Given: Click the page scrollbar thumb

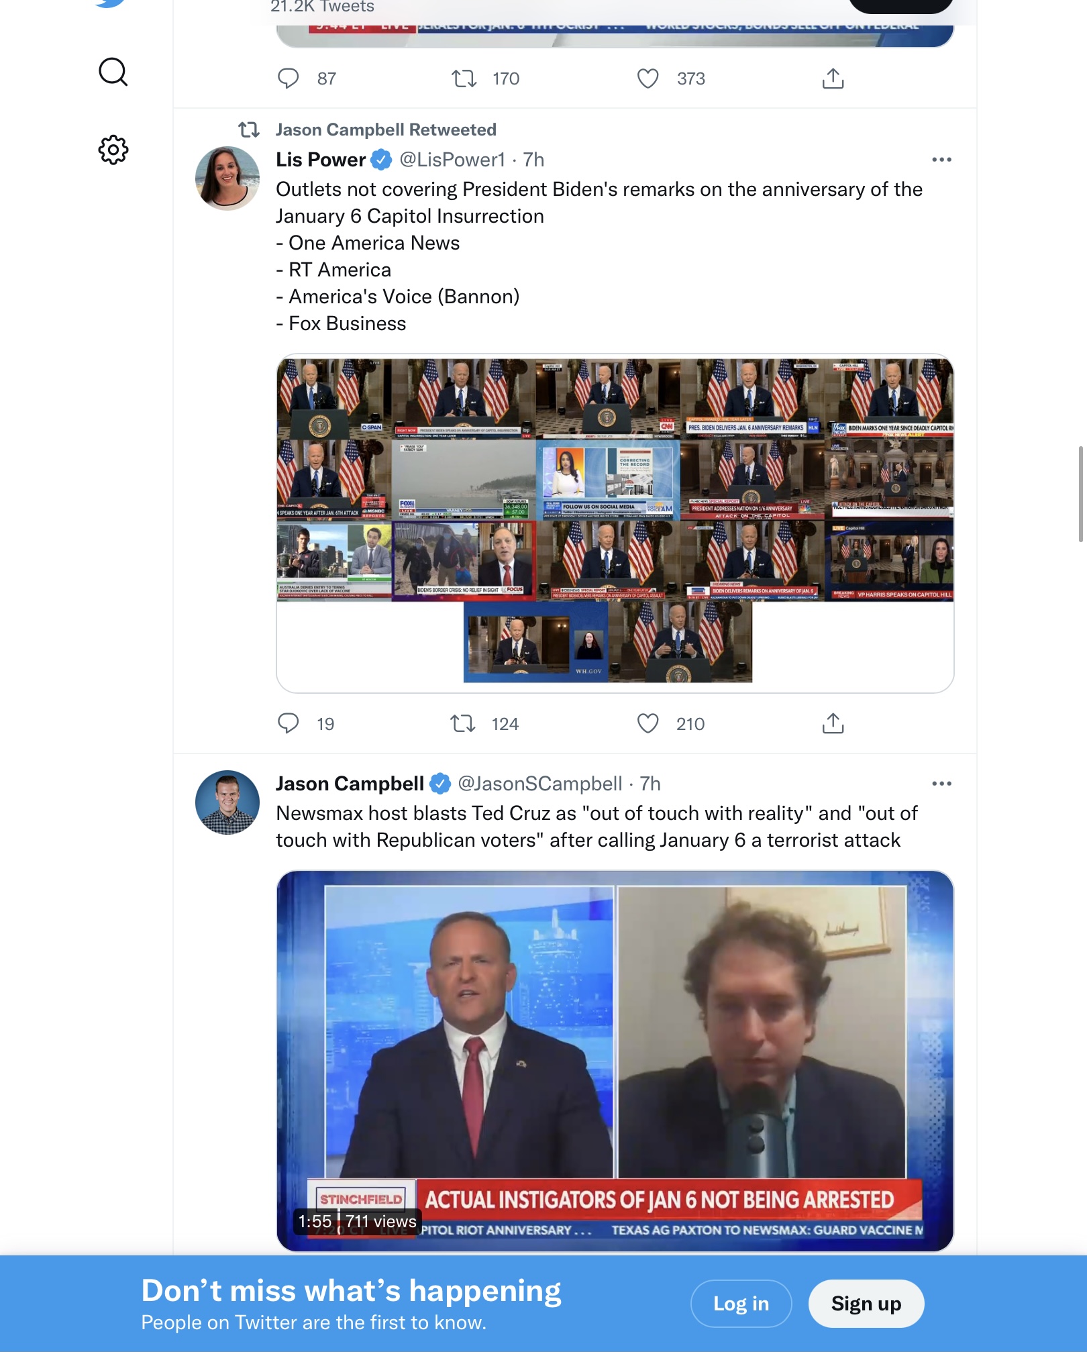Looking at the screenshot, I should pos(1080,493).
